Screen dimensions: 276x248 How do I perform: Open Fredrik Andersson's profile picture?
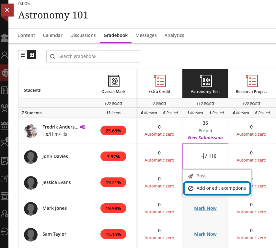[31, 130]
